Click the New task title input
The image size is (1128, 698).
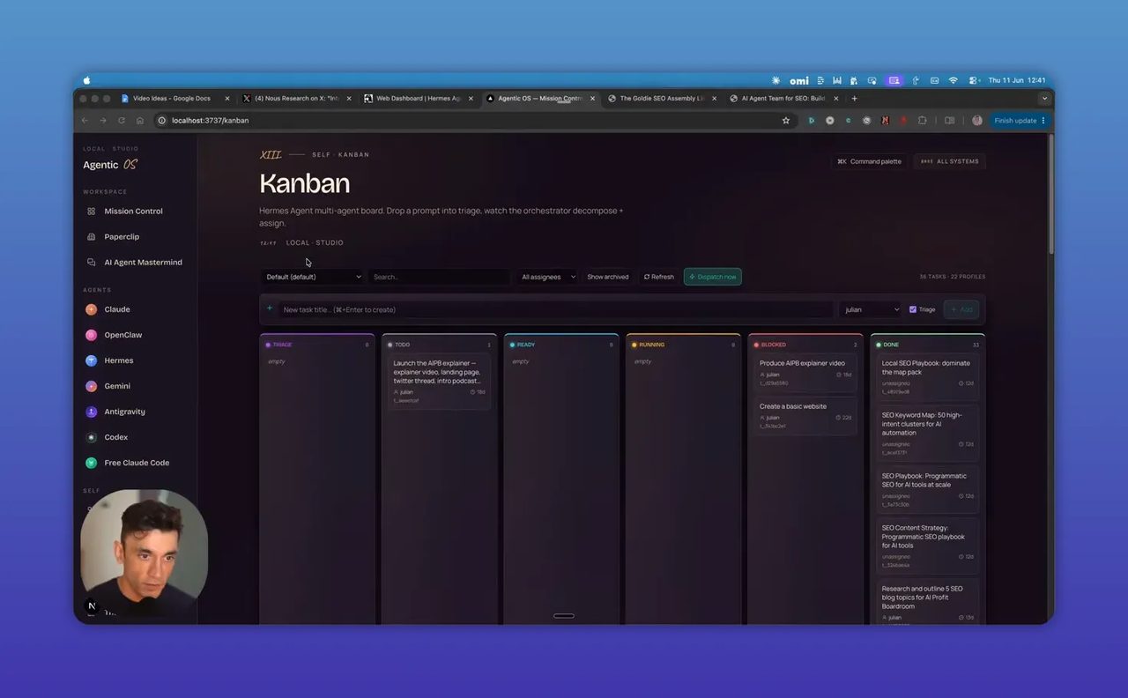point(555,309)
